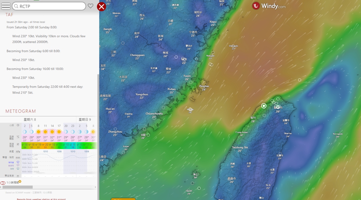361x200 pixels.
Task: Click the METEOGRAM section heading
Action: (x=21, y=111)
